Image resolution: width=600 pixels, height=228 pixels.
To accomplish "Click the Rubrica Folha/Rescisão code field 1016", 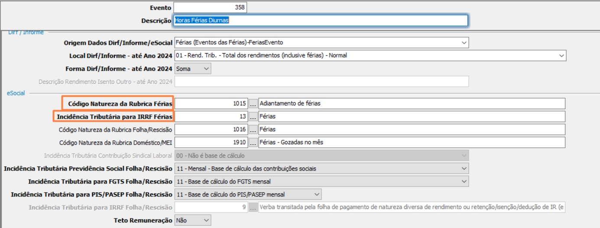I will (211, 130).
